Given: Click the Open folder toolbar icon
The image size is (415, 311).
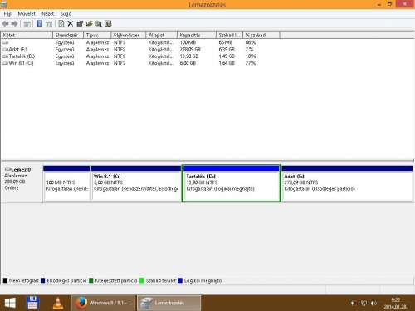Looking at the screenshot, I should pyautogui.click(x=89, y=24).
